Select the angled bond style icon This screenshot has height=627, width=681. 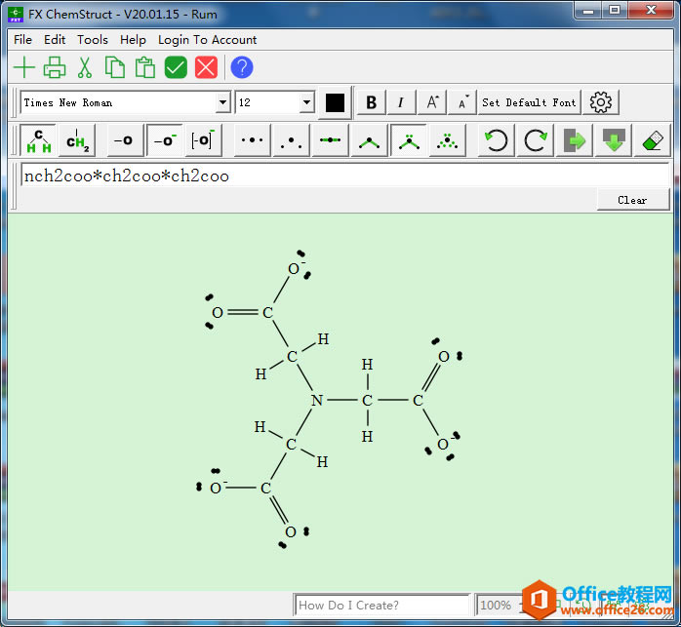click(x=369, y=140)
